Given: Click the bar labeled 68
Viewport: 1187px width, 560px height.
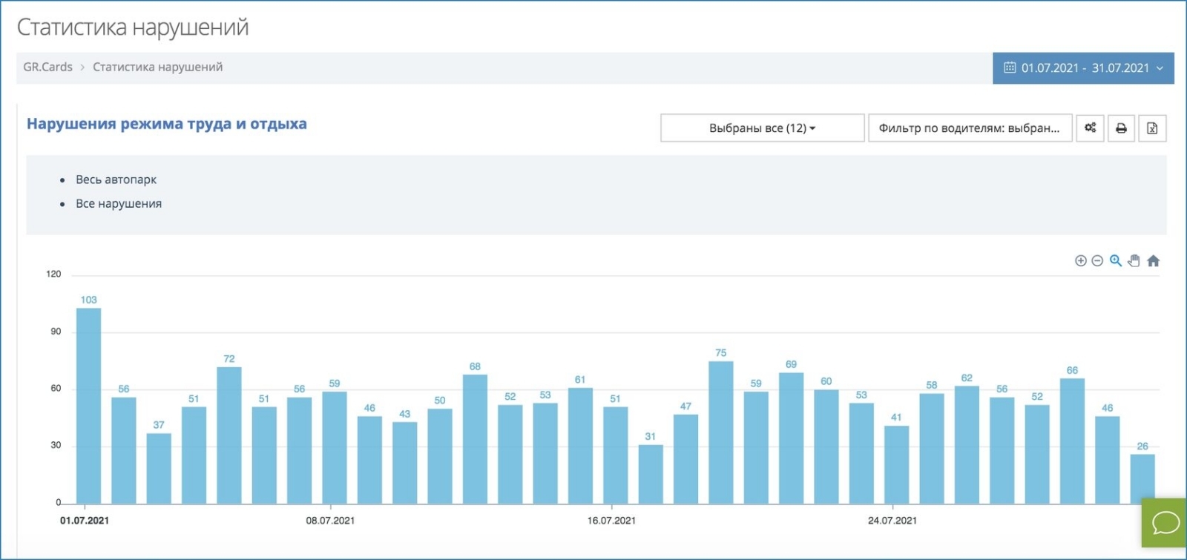Looking at the screenshot, I should coord(475,439).
